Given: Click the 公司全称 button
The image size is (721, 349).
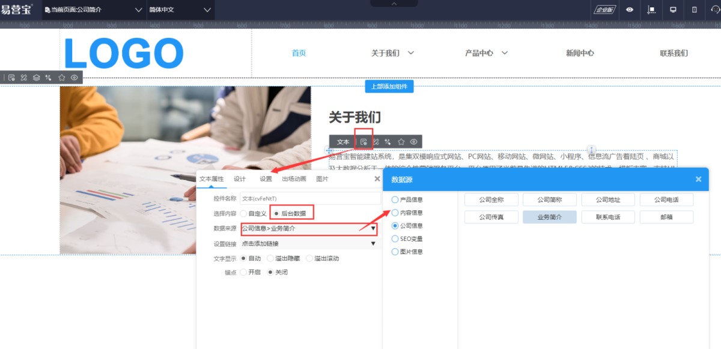Looking at the screenshot, I should tap(491, 200).
